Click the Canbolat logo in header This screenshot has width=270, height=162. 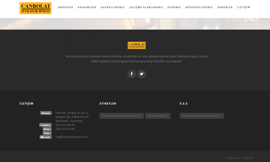[35, 8]
